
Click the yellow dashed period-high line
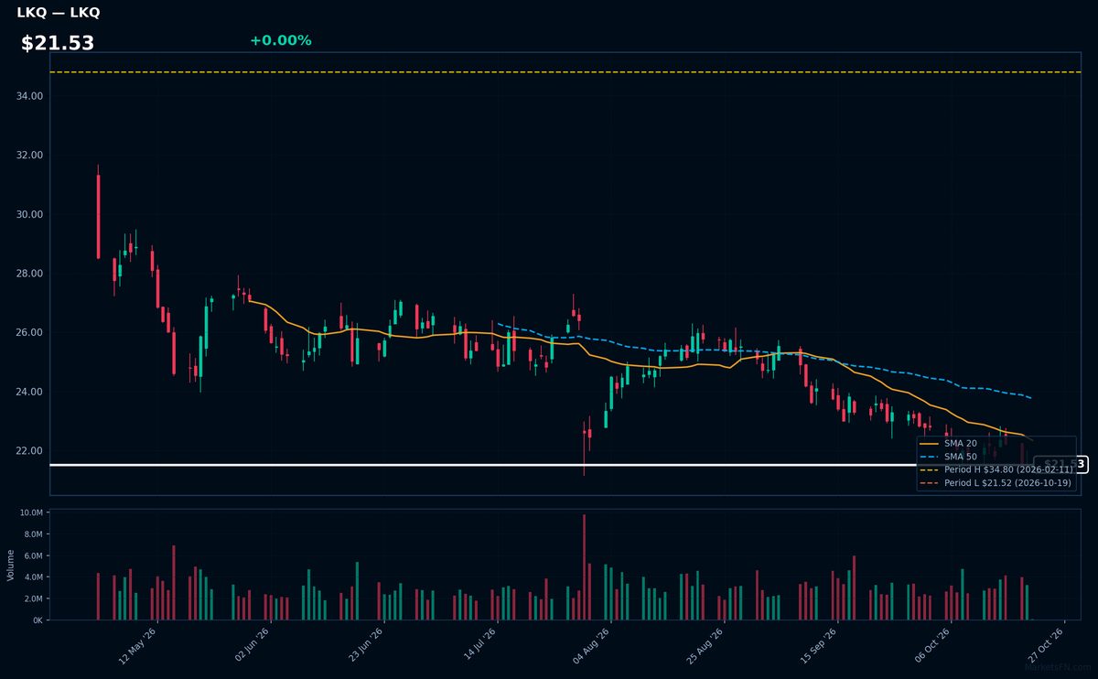point(565,72)
